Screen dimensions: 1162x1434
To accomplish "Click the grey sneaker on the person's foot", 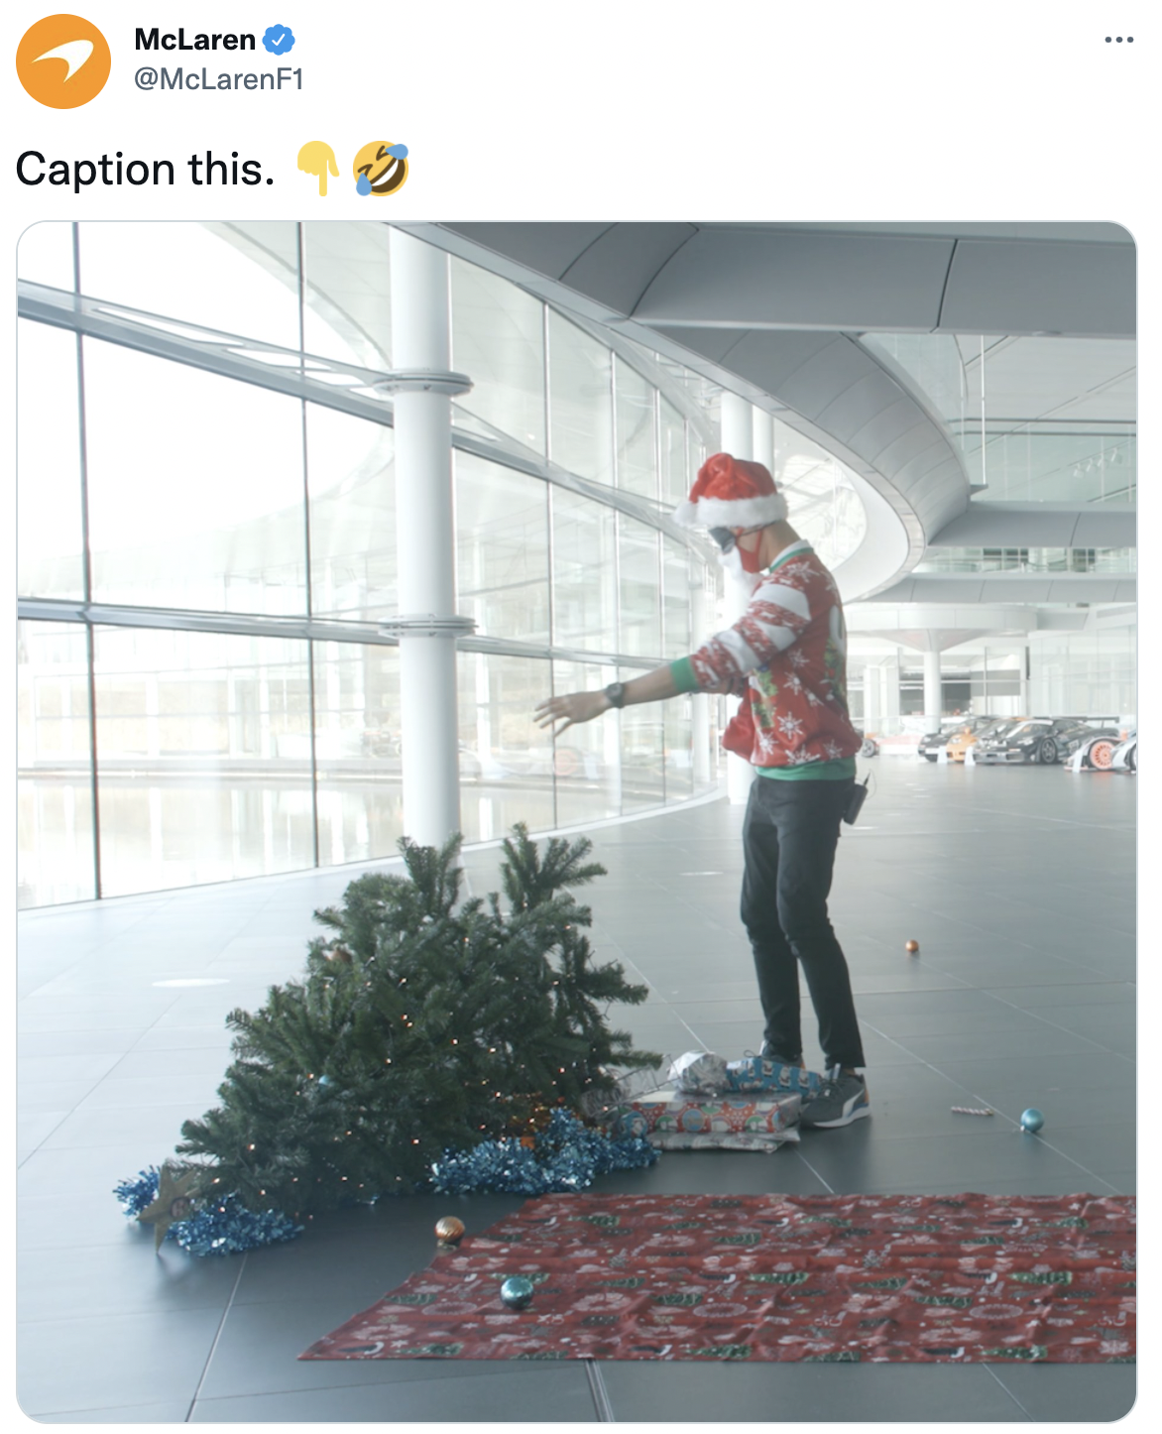I will pyautogui.click(x=836, y=1101).
